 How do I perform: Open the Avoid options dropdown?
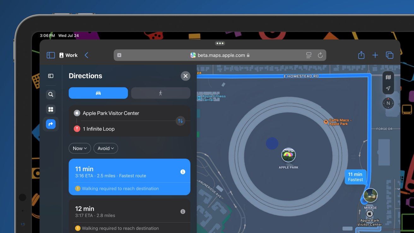tap(106, 148)
